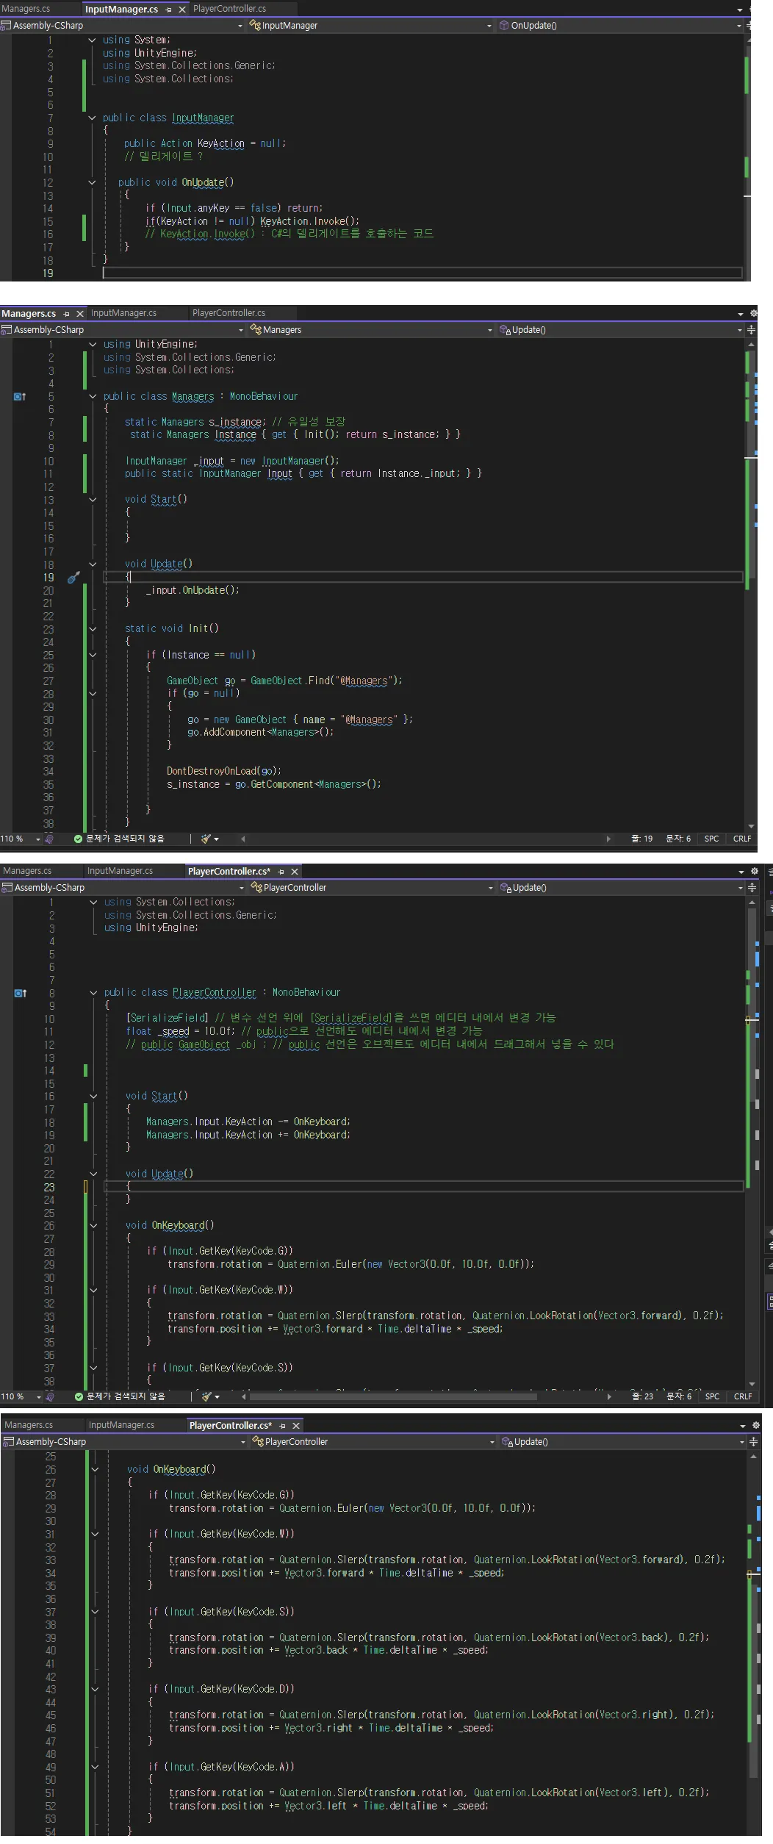This screenshot has width=773, height=1844.
Task: Open the Managers class navigation dropdown
Action: point(371,330)
